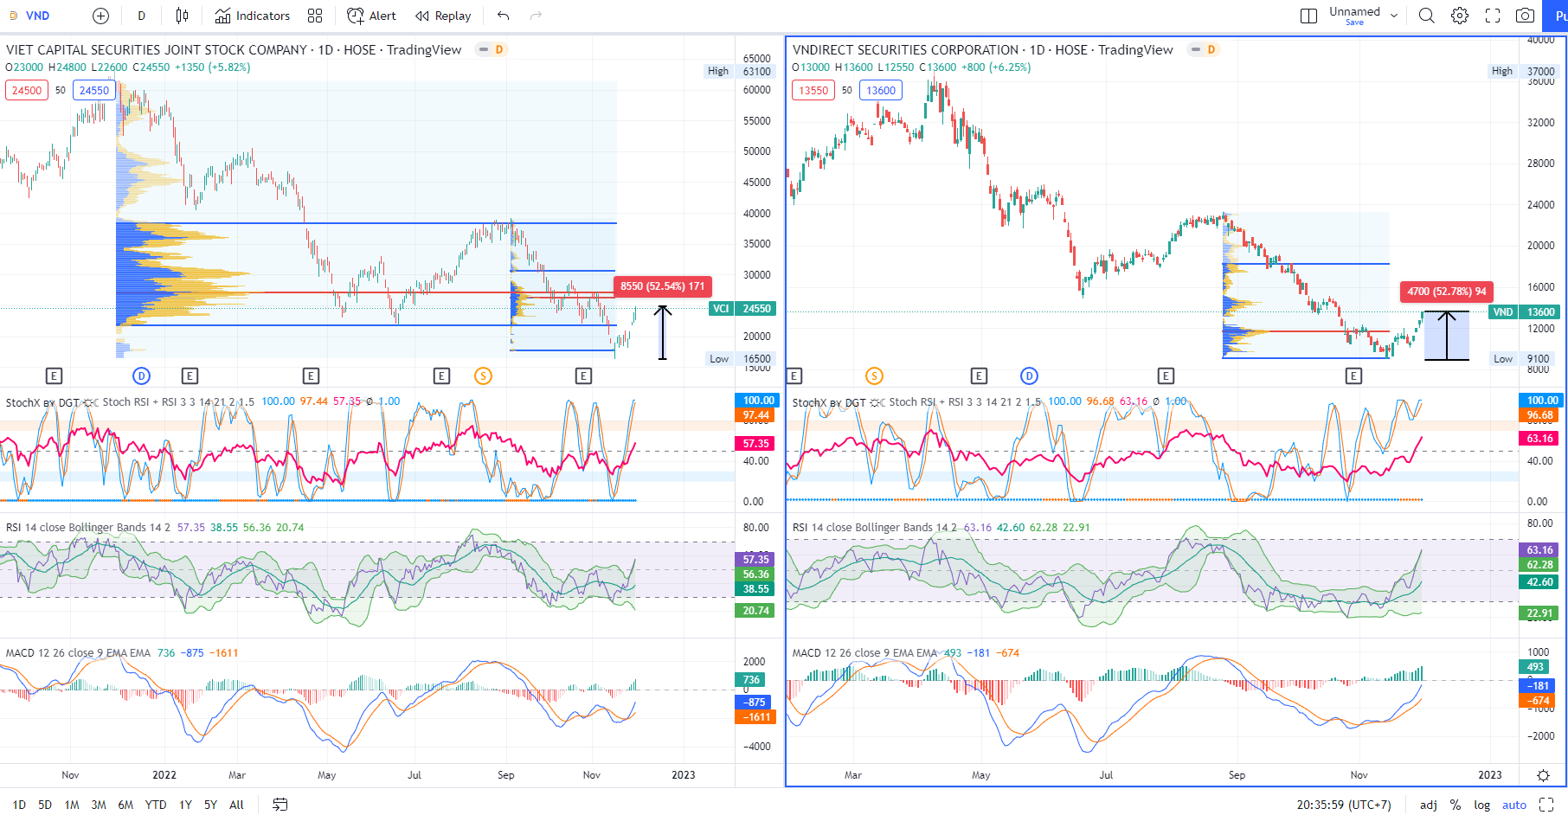The height and width of the screenshot is (815, 1568).
Task: Select the 6M date range
Action: (125, 805)
